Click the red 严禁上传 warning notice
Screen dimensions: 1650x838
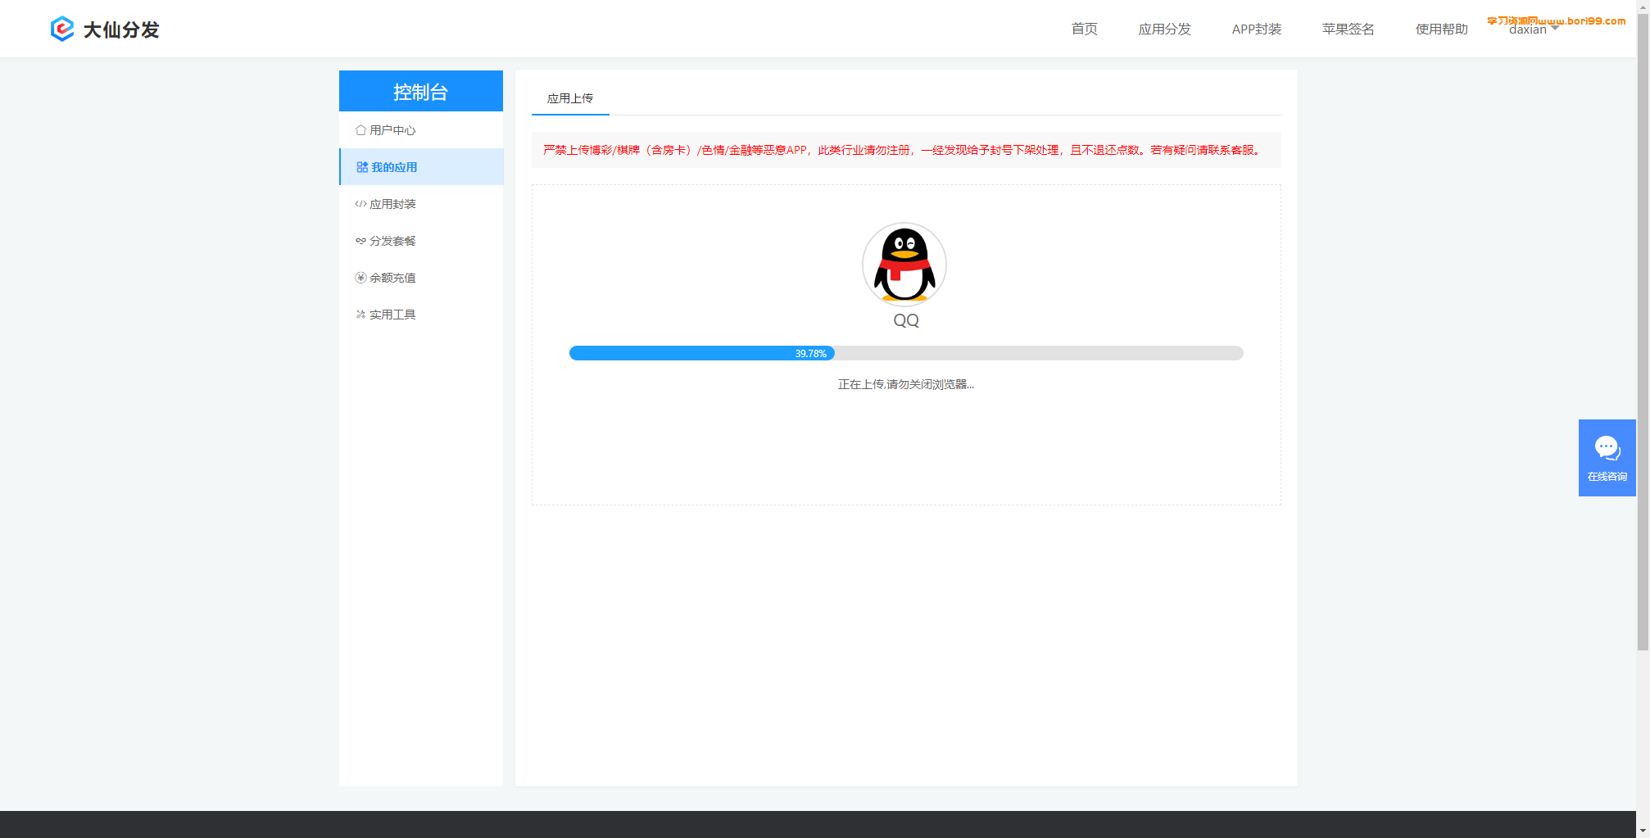(x=906, y=150)
